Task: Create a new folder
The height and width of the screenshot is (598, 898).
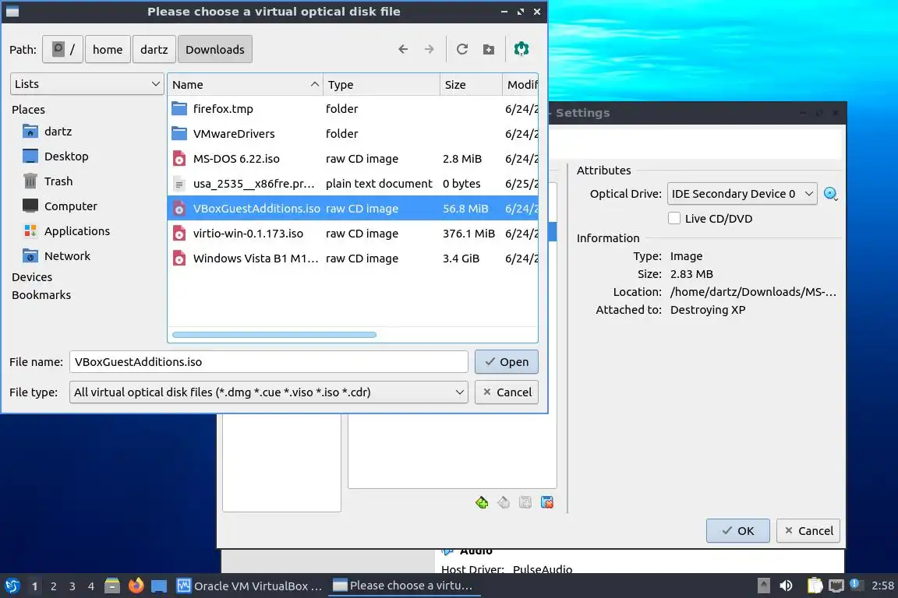Action: pyautogui.click(x=489, y=49)
